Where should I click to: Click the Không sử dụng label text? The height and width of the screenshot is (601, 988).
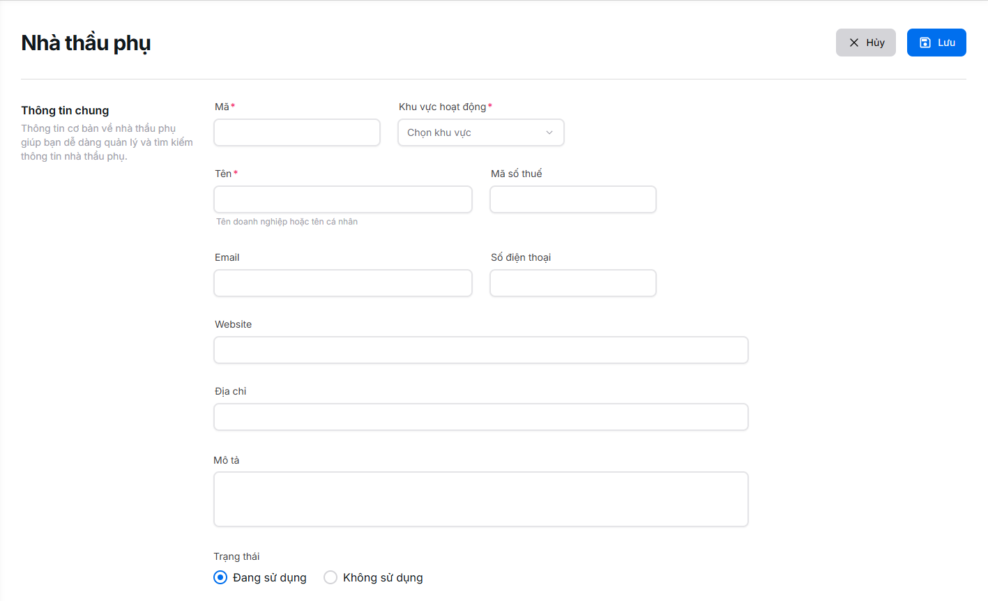click(x=383, y=577)
